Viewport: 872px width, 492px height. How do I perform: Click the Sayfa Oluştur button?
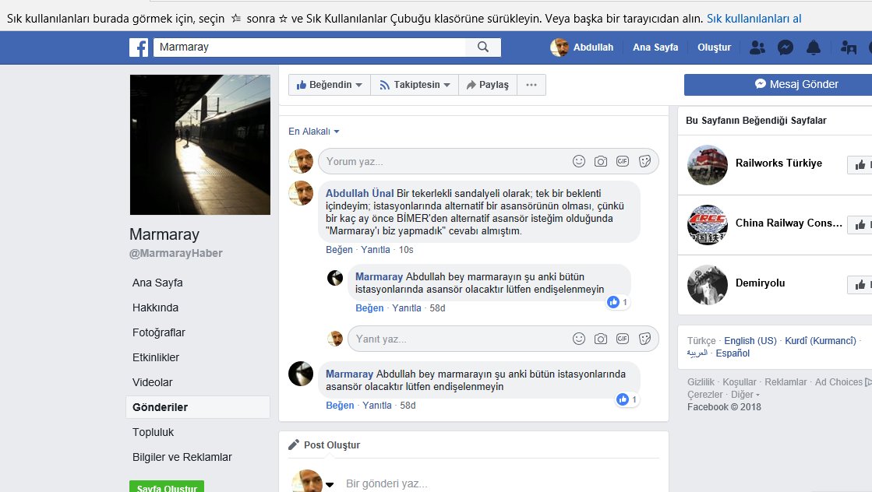167,487
